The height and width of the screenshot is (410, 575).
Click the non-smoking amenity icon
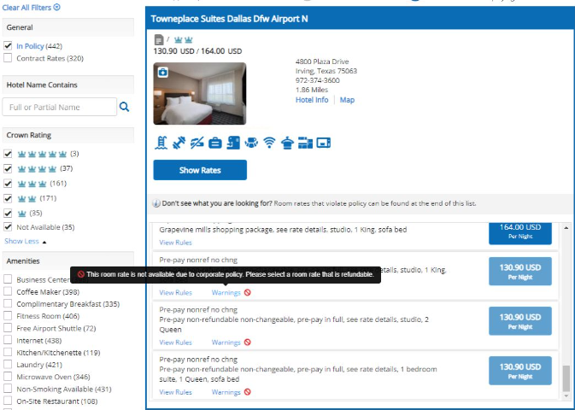[197, 143]
